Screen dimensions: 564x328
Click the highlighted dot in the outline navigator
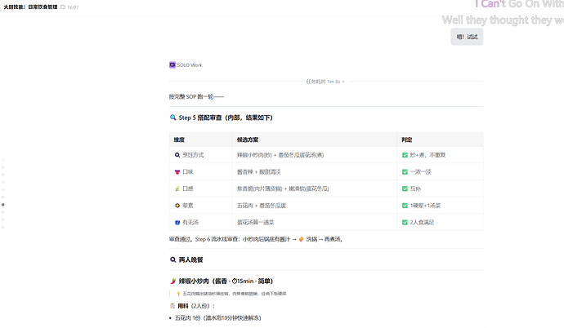click(x=3, y=205)
